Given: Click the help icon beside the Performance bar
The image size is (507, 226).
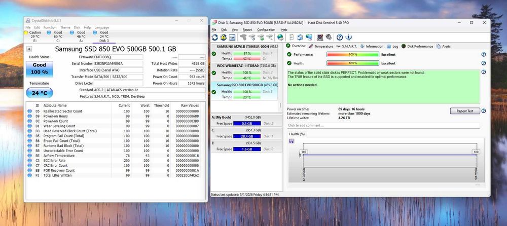Looking at the screenshot, I should (484, 55).
